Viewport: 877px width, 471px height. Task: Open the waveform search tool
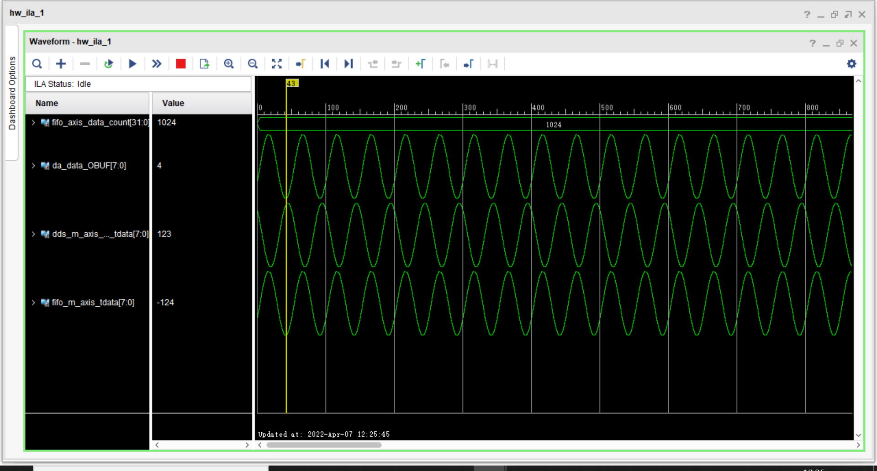[x=37, y=64]
